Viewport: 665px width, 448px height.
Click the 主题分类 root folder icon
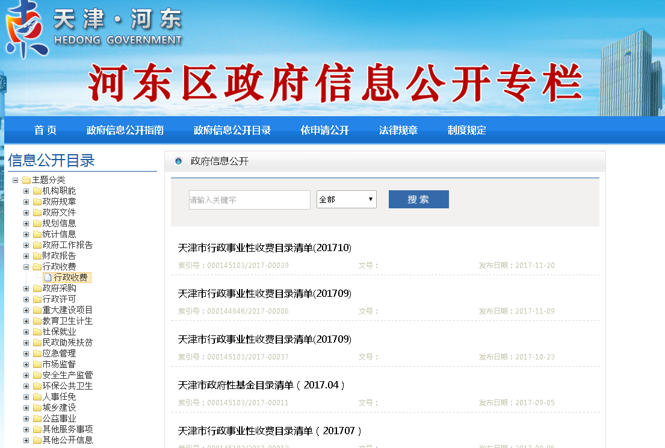[x=26, y=180]
